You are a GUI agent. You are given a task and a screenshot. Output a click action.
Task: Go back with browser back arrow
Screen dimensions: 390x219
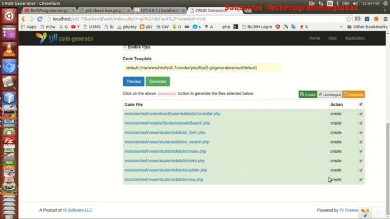pyautogui.click(x=23, y=19)
